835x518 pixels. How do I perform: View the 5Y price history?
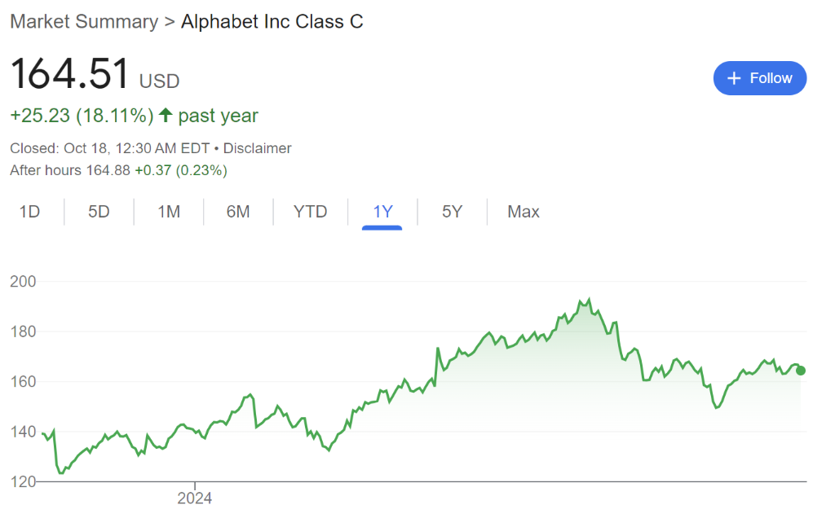[x=452, y=212]
